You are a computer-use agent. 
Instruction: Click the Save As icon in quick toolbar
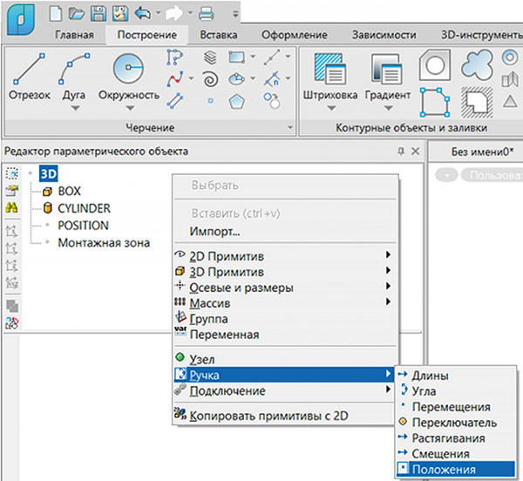119,14
